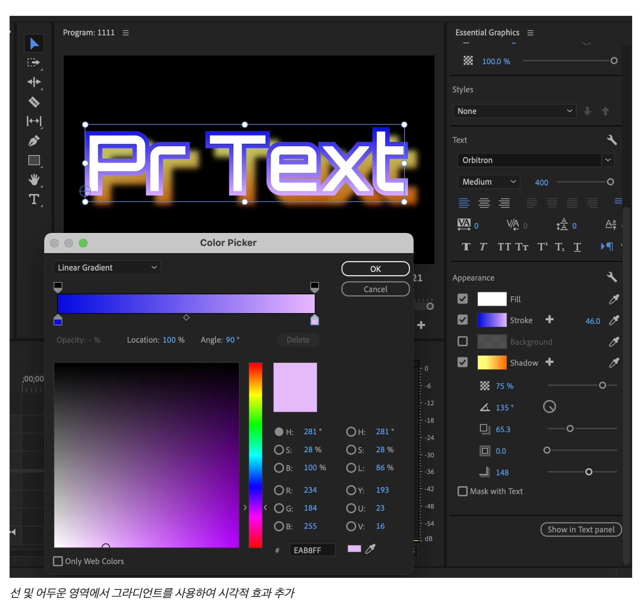Adjust shadow opacity slider handle
This screenshot has width=643, height=607.
(603, 385)
